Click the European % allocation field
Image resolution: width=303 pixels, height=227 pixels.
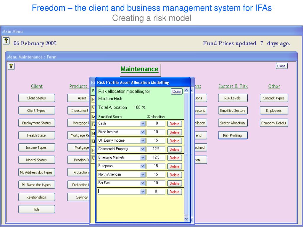coord(156,166)
